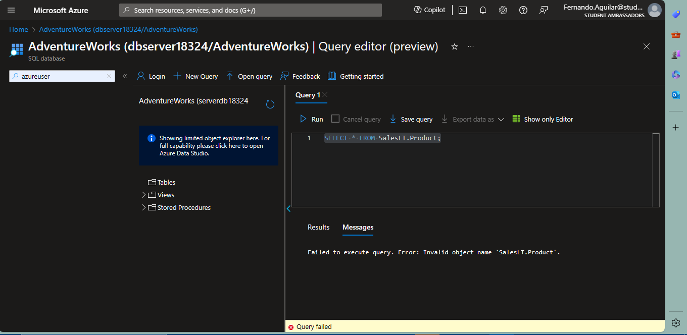The image size is (687, 335).
Task: Select the Query 1 tab
Action: point(308,95)
